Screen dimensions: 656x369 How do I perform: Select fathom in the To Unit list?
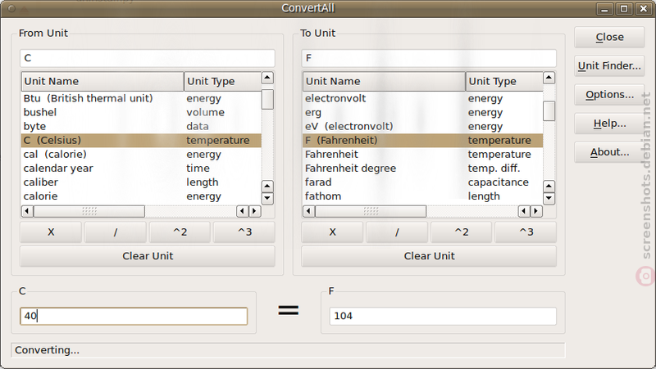pos(423,196)
